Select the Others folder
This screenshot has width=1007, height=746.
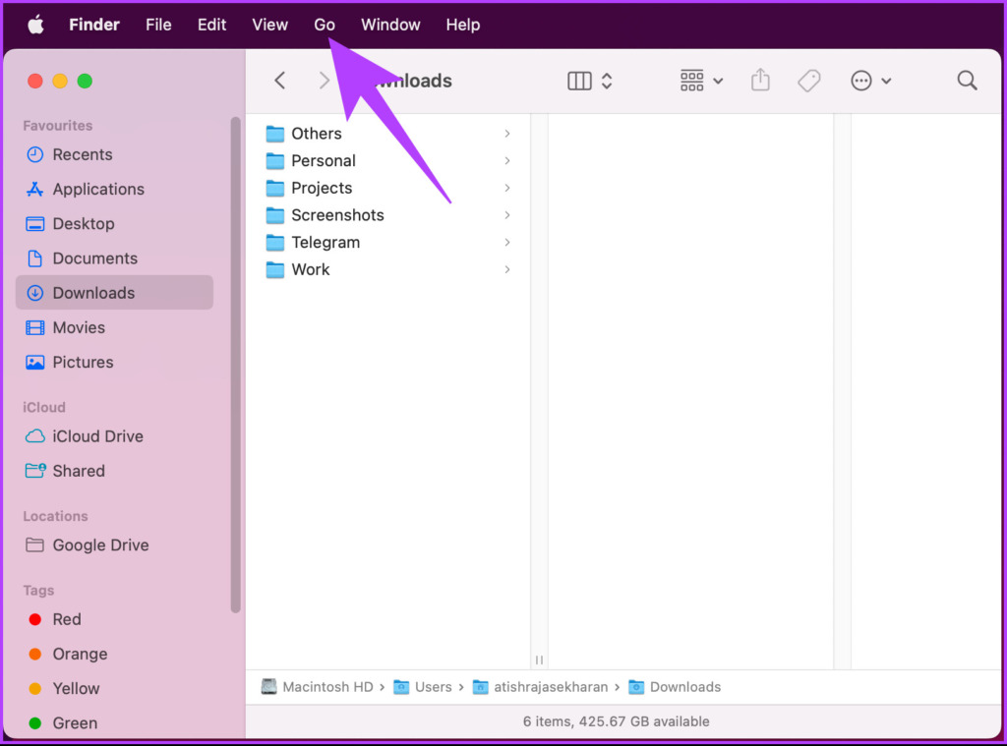(x=387, y=134)
